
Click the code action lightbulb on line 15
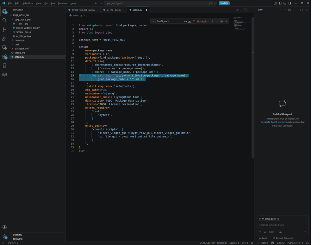(80, 76)
